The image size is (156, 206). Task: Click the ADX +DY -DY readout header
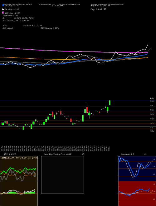coord(20,158)
